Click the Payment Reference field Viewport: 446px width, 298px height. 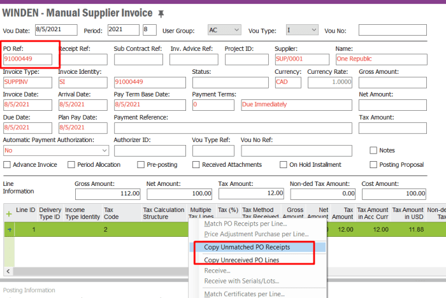pos(233,128)
